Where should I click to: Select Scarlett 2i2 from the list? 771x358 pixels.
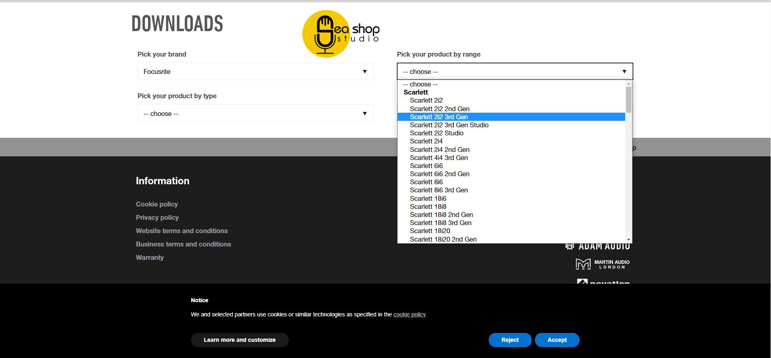point(511,100)
